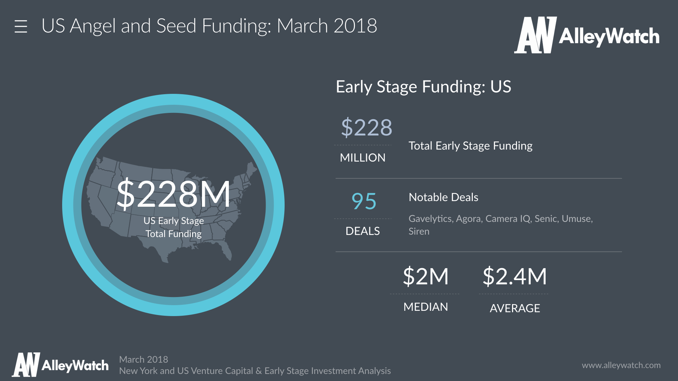Select the 95 deals count
Image resolution: width=678 pixels, height=381 pixels.
pos(364,201)
